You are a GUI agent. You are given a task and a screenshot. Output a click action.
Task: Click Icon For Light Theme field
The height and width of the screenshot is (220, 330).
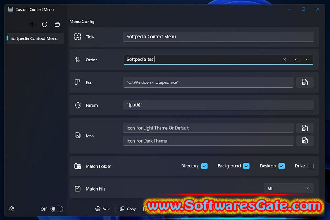209,128
